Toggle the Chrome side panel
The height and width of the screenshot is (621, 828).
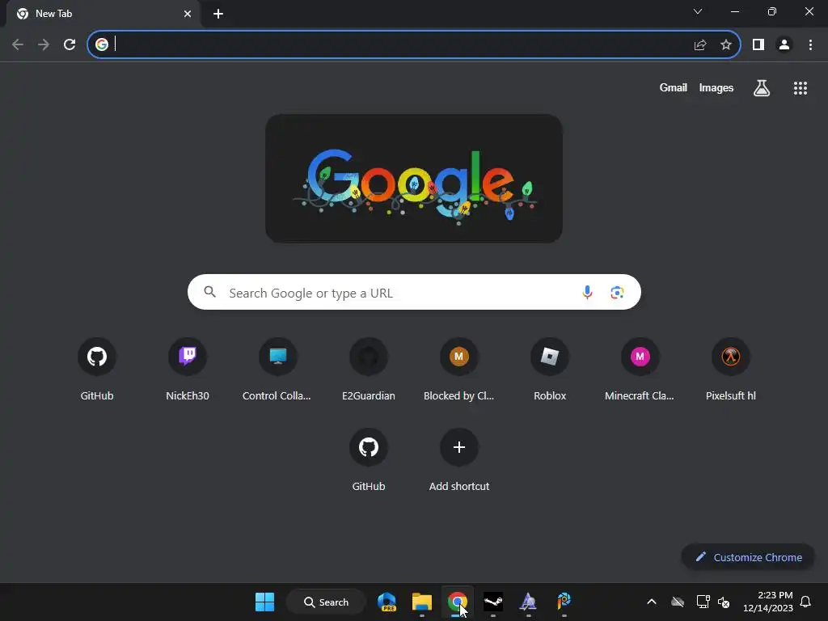click(758, 44)
